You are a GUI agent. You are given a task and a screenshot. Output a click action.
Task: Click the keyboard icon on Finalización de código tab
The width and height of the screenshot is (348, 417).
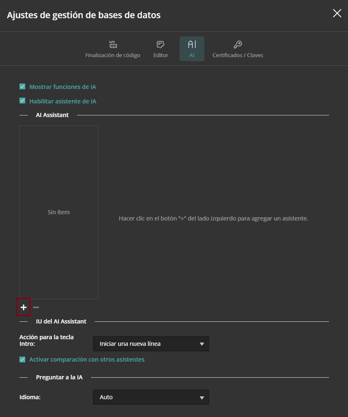tap(113, 43)
